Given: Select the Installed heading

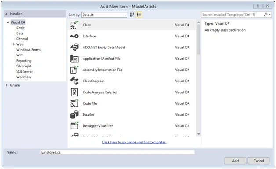Looking at the screenshot, I should tap(16, 14).
